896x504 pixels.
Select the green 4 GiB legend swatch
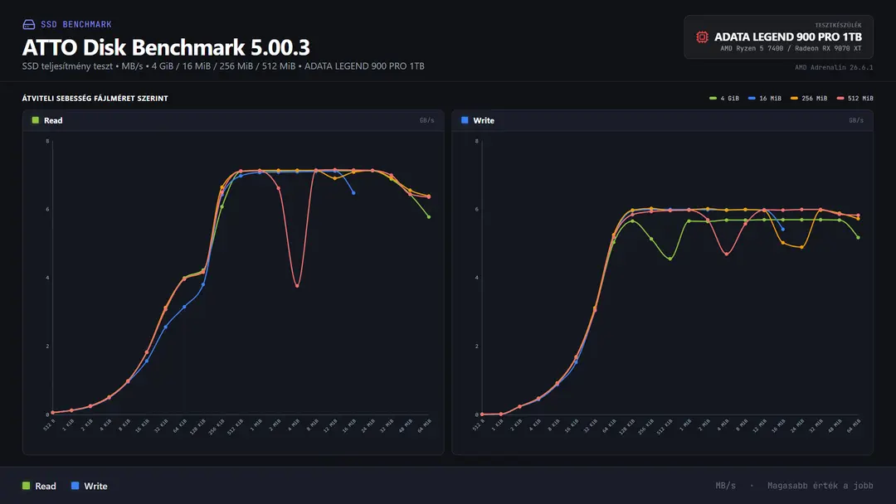pos(713,98)
